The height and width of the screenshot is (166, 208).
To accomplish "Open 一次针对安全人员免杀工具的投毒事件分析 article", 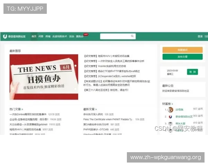I will click(114, 61).
